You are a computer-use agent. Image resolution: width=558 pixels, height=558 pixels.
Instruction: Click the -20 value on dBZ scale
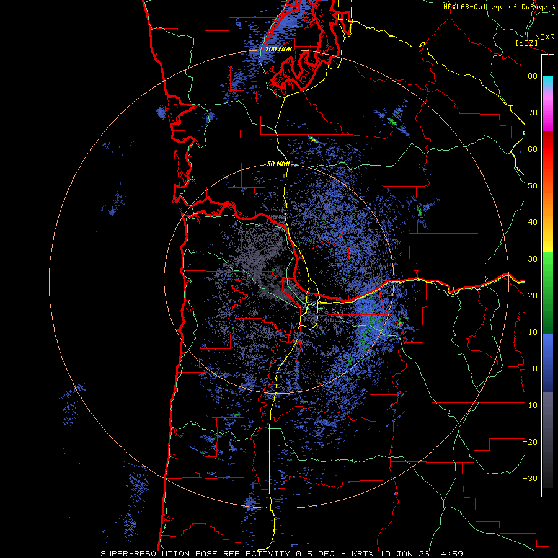coord(530,441)
